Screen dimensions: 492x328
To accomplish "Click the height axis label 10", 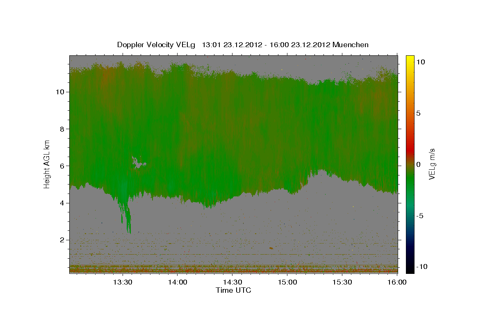I will (x=60, y=92).
